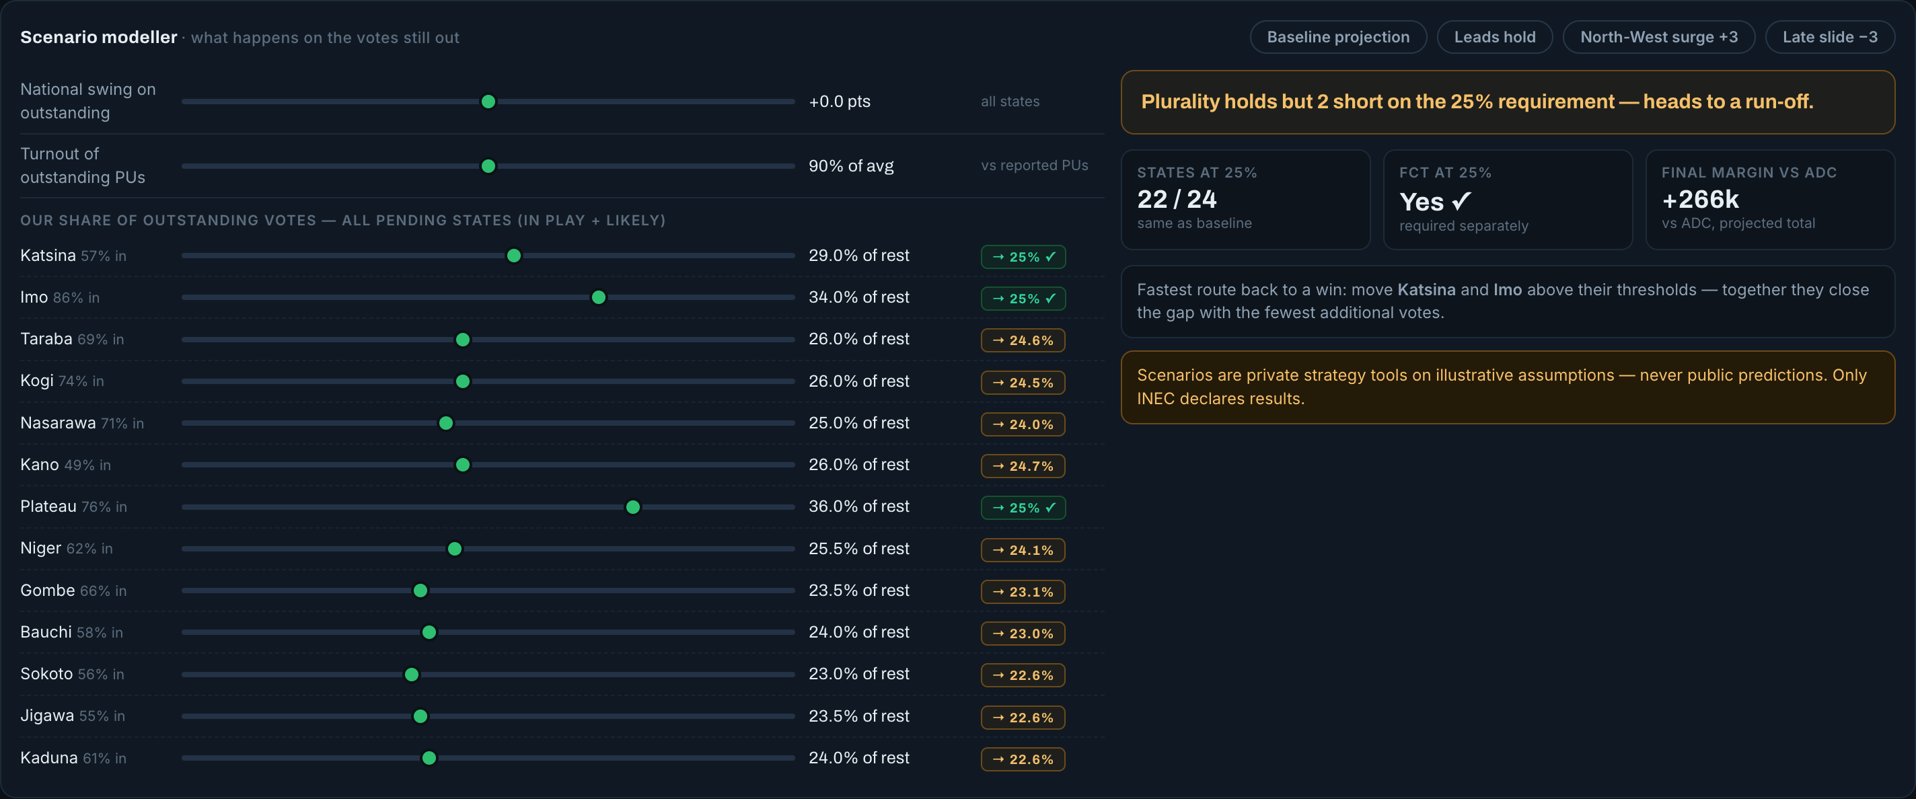This screenshot has height=799, width=1916.
Task: Click the '+266k' final margin figure
Action: point(1700,199)
